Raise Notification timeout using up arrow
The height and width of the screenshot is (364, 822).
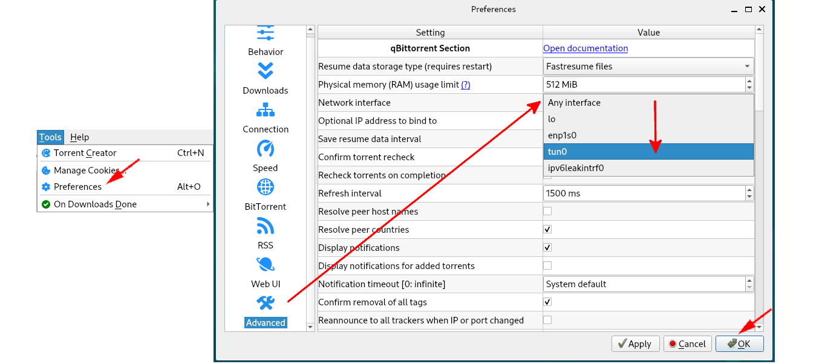(x=750, y=281)
